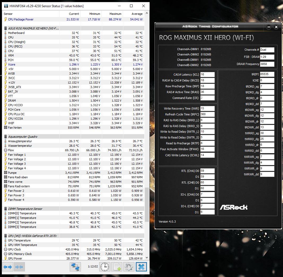This screenshot has width=283, height=277.
Task: Select the DRAM voltage row
Action: tap(73, 101)
